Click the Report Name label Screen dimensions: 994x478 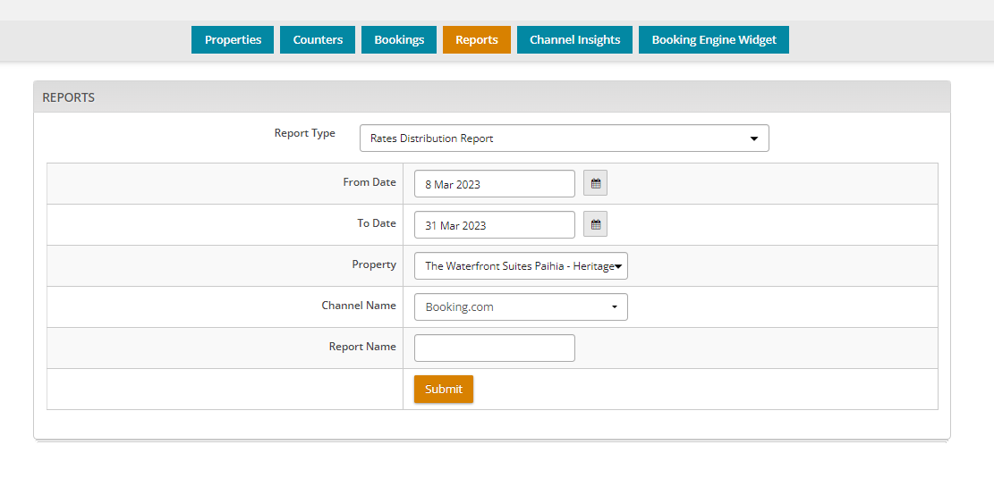click(362, 347)
